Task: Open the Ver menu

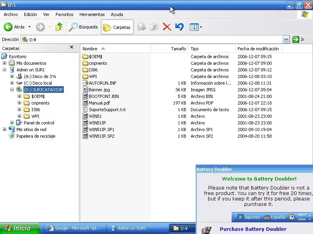Action: tap(46, 14)
